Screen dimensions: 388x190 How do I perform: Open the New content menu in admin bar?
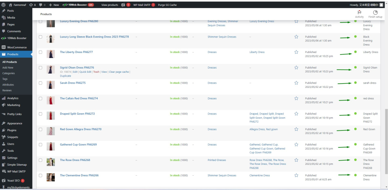(54, 5)
